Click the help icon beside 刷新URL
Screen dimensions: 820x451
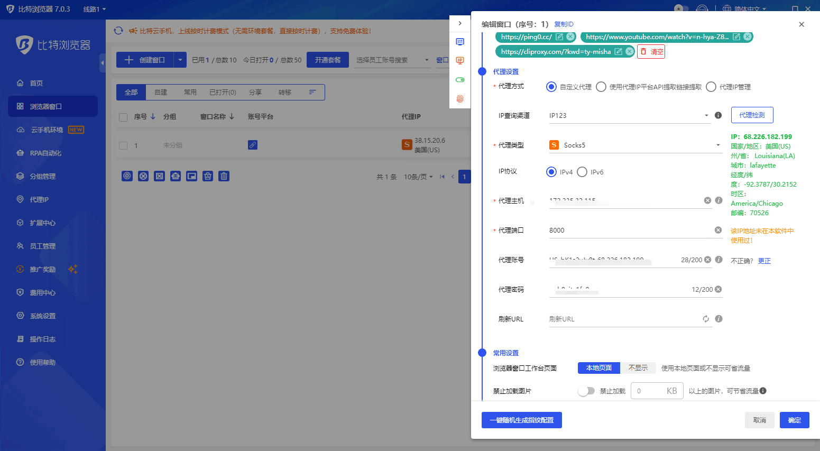[x=719, y=319]
